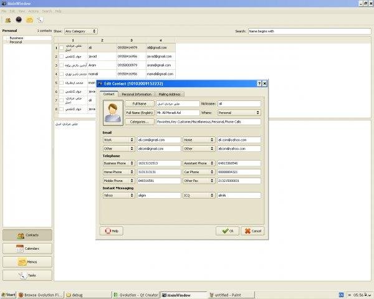Switch to the Mailing Address tab
This screenshot has width=374, height=299.
170,94
